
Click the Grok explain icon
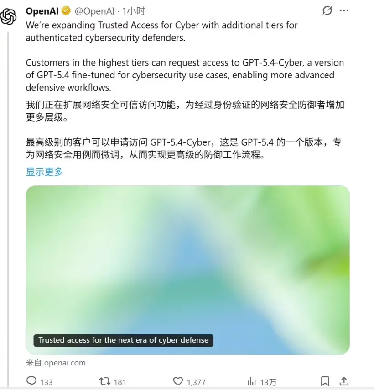tap(327, 10)
